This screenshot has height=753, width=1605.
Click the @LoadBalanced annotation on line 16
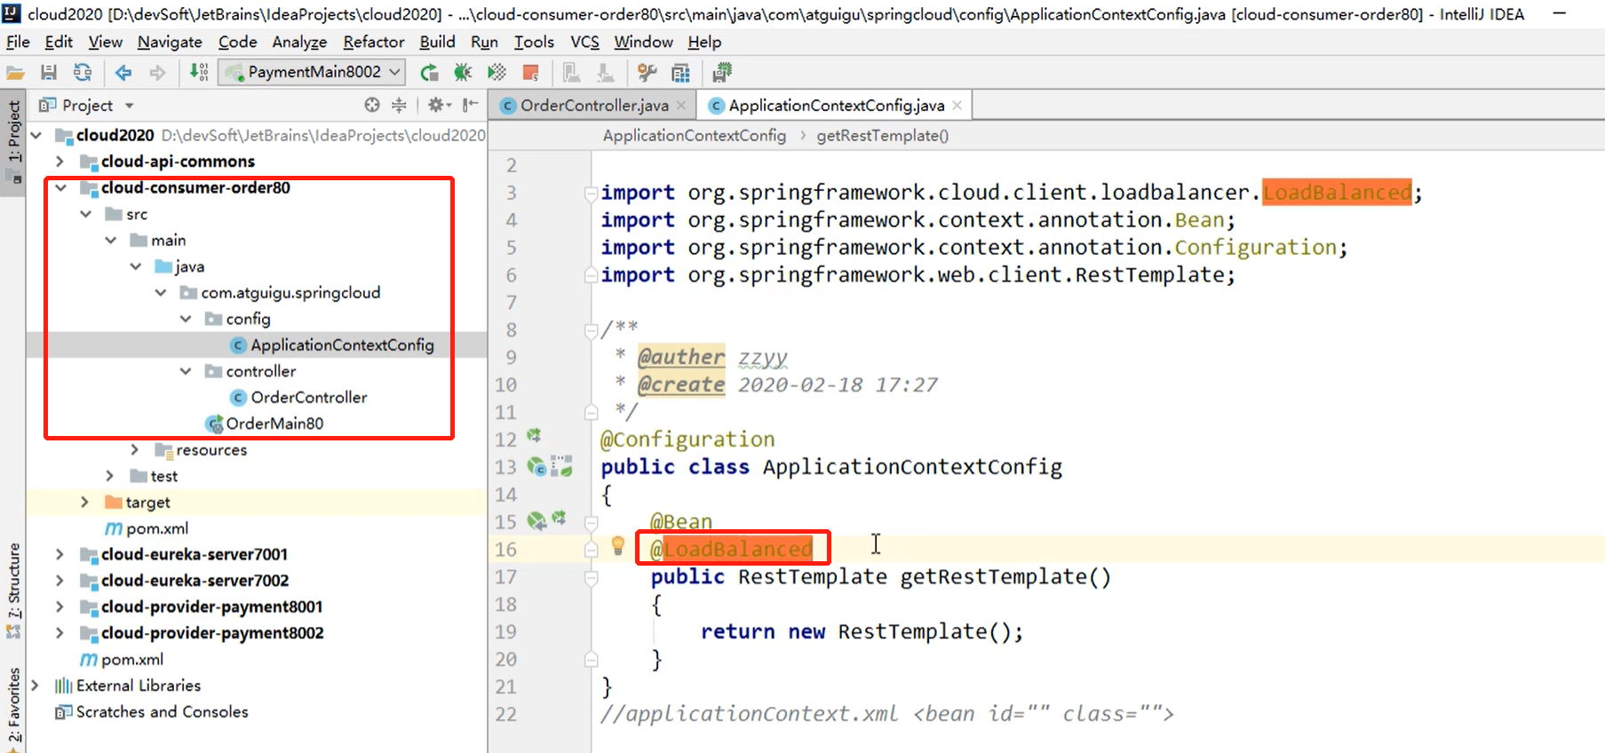coord(731,550)
